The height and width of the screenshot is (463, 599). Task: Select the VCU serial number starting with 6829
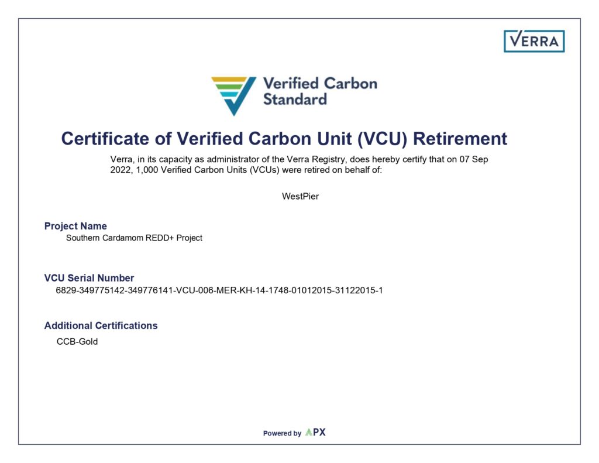point(219,290)
